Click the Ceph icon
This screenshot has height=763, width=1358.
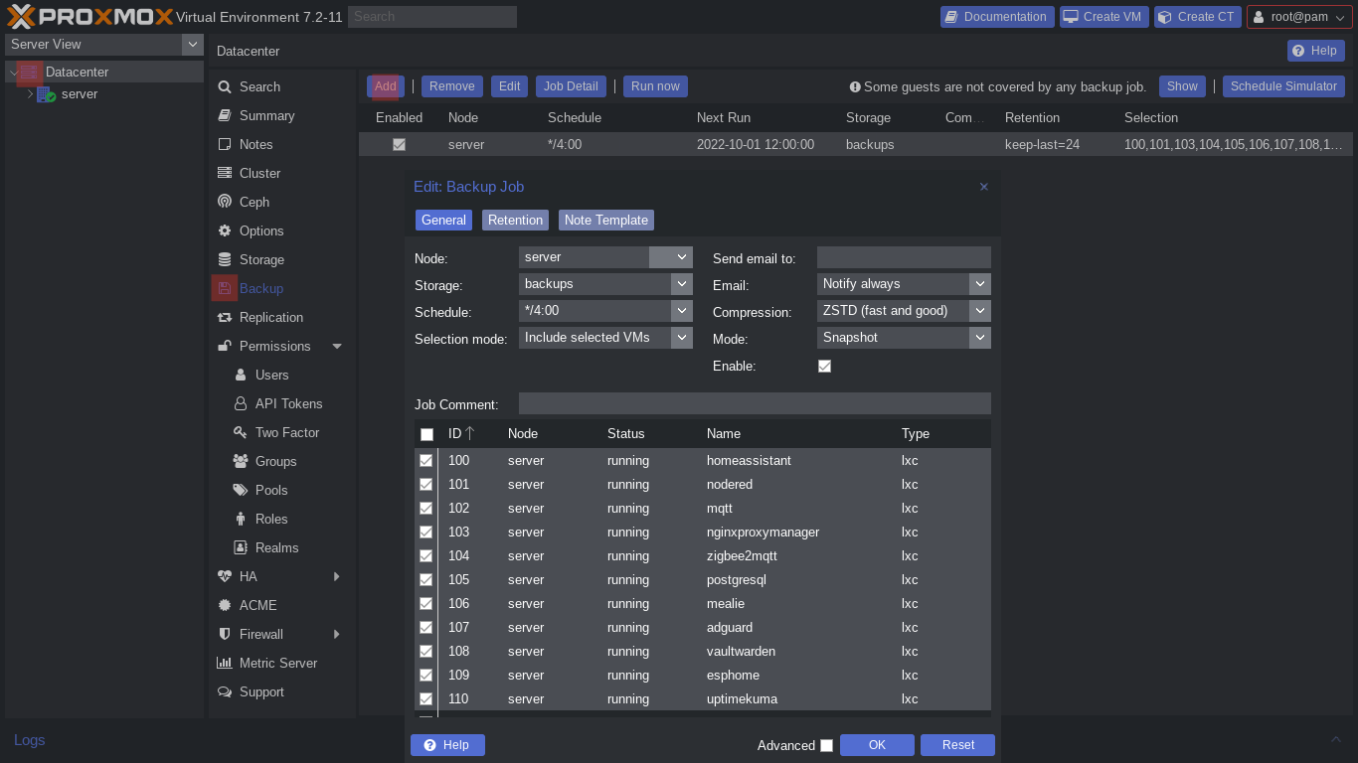225,202
